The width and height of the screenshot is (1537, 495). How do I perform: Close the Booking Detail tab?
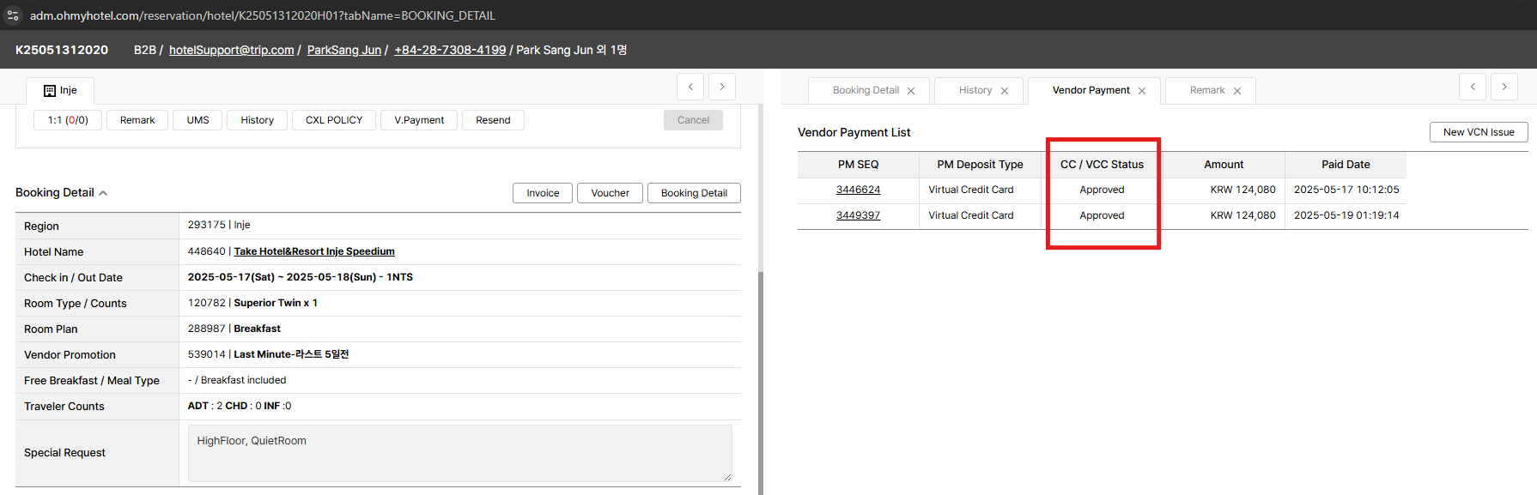coord(911,91)
